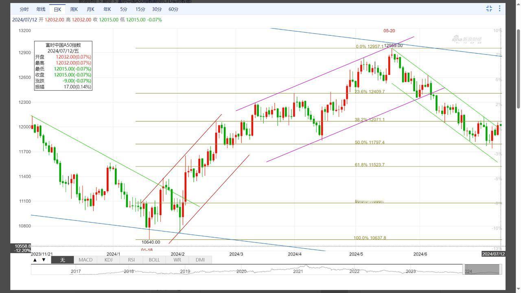Click the 2023/11/21 start date label
Viewport: 521px width, 293px height.
(x=42, y=254)
